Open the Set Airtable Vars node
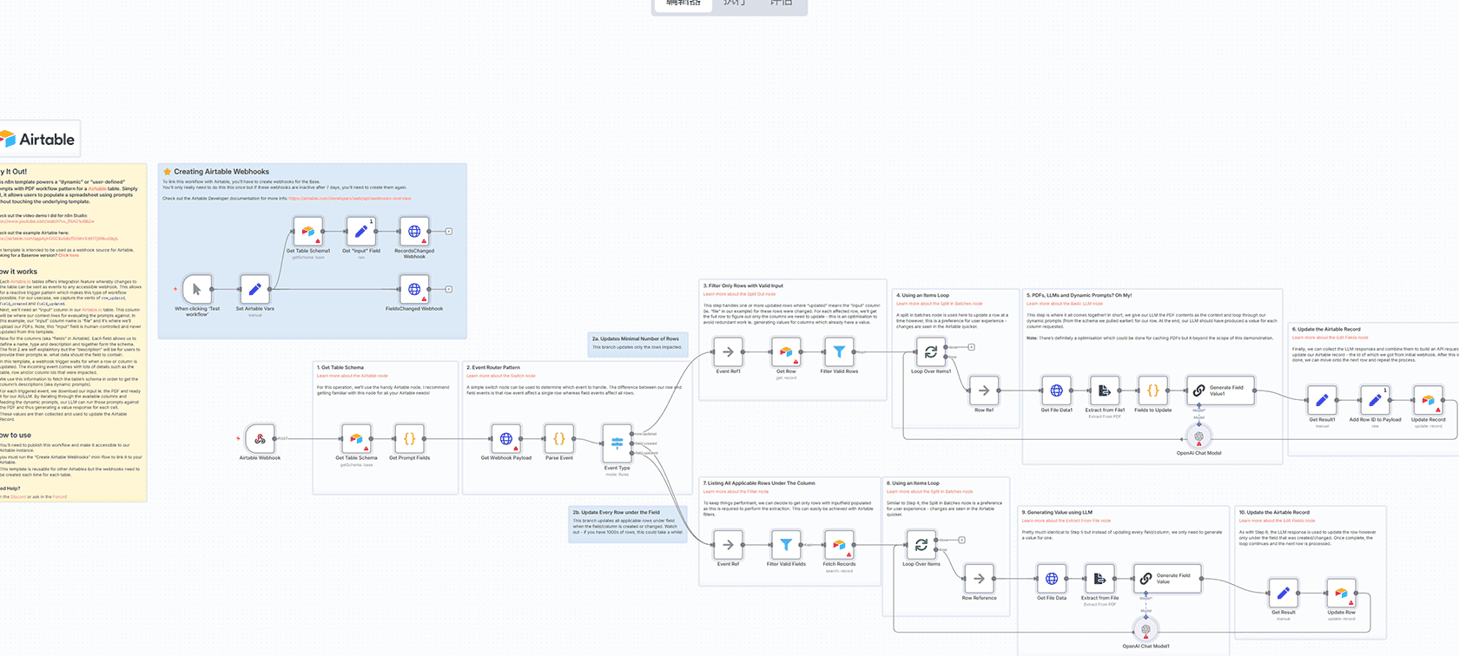Viewport: 1459px width, 656px height. click(254, 289)
